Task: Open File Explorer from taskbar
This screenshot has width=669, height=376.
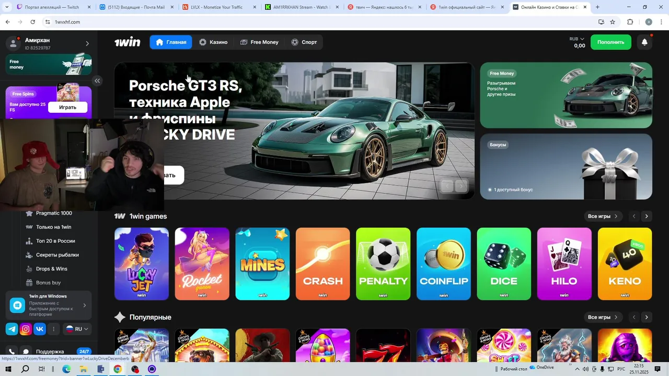Action: coord(83,369)
